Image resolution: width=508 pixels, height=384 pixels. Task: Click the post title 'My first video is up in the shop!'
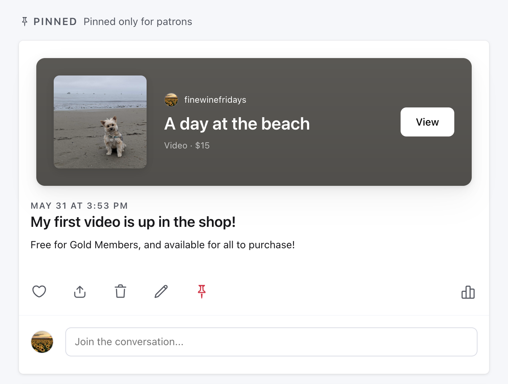[133, 222]
